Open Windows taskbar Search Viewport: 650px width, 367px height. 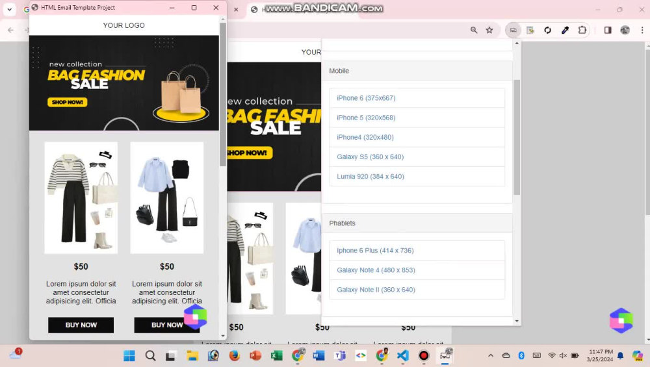pos(151,356)
